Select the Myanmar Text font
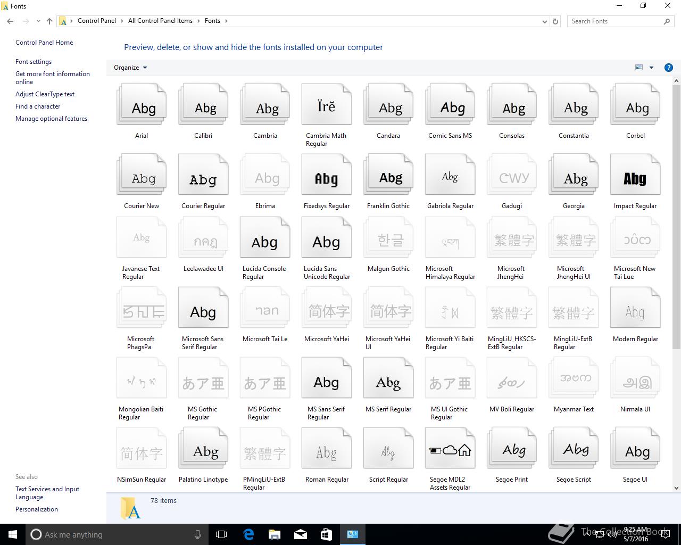Image resolution: width=681 pixels, height=545 pixels. (574, 378)
